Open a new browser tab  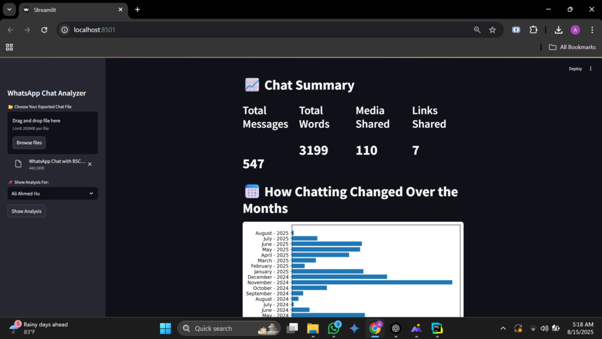point(138,9)
